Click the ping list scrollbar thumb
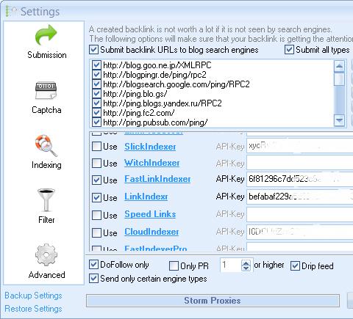Image resolution: width=353 pixels, height=319 pixels. [x=340, y=78]
